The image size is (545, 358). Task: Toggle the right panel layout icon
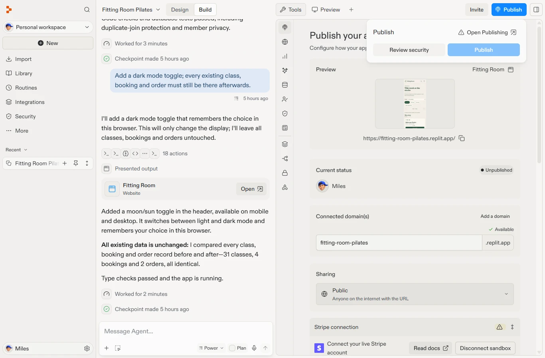tap(536, 10)
